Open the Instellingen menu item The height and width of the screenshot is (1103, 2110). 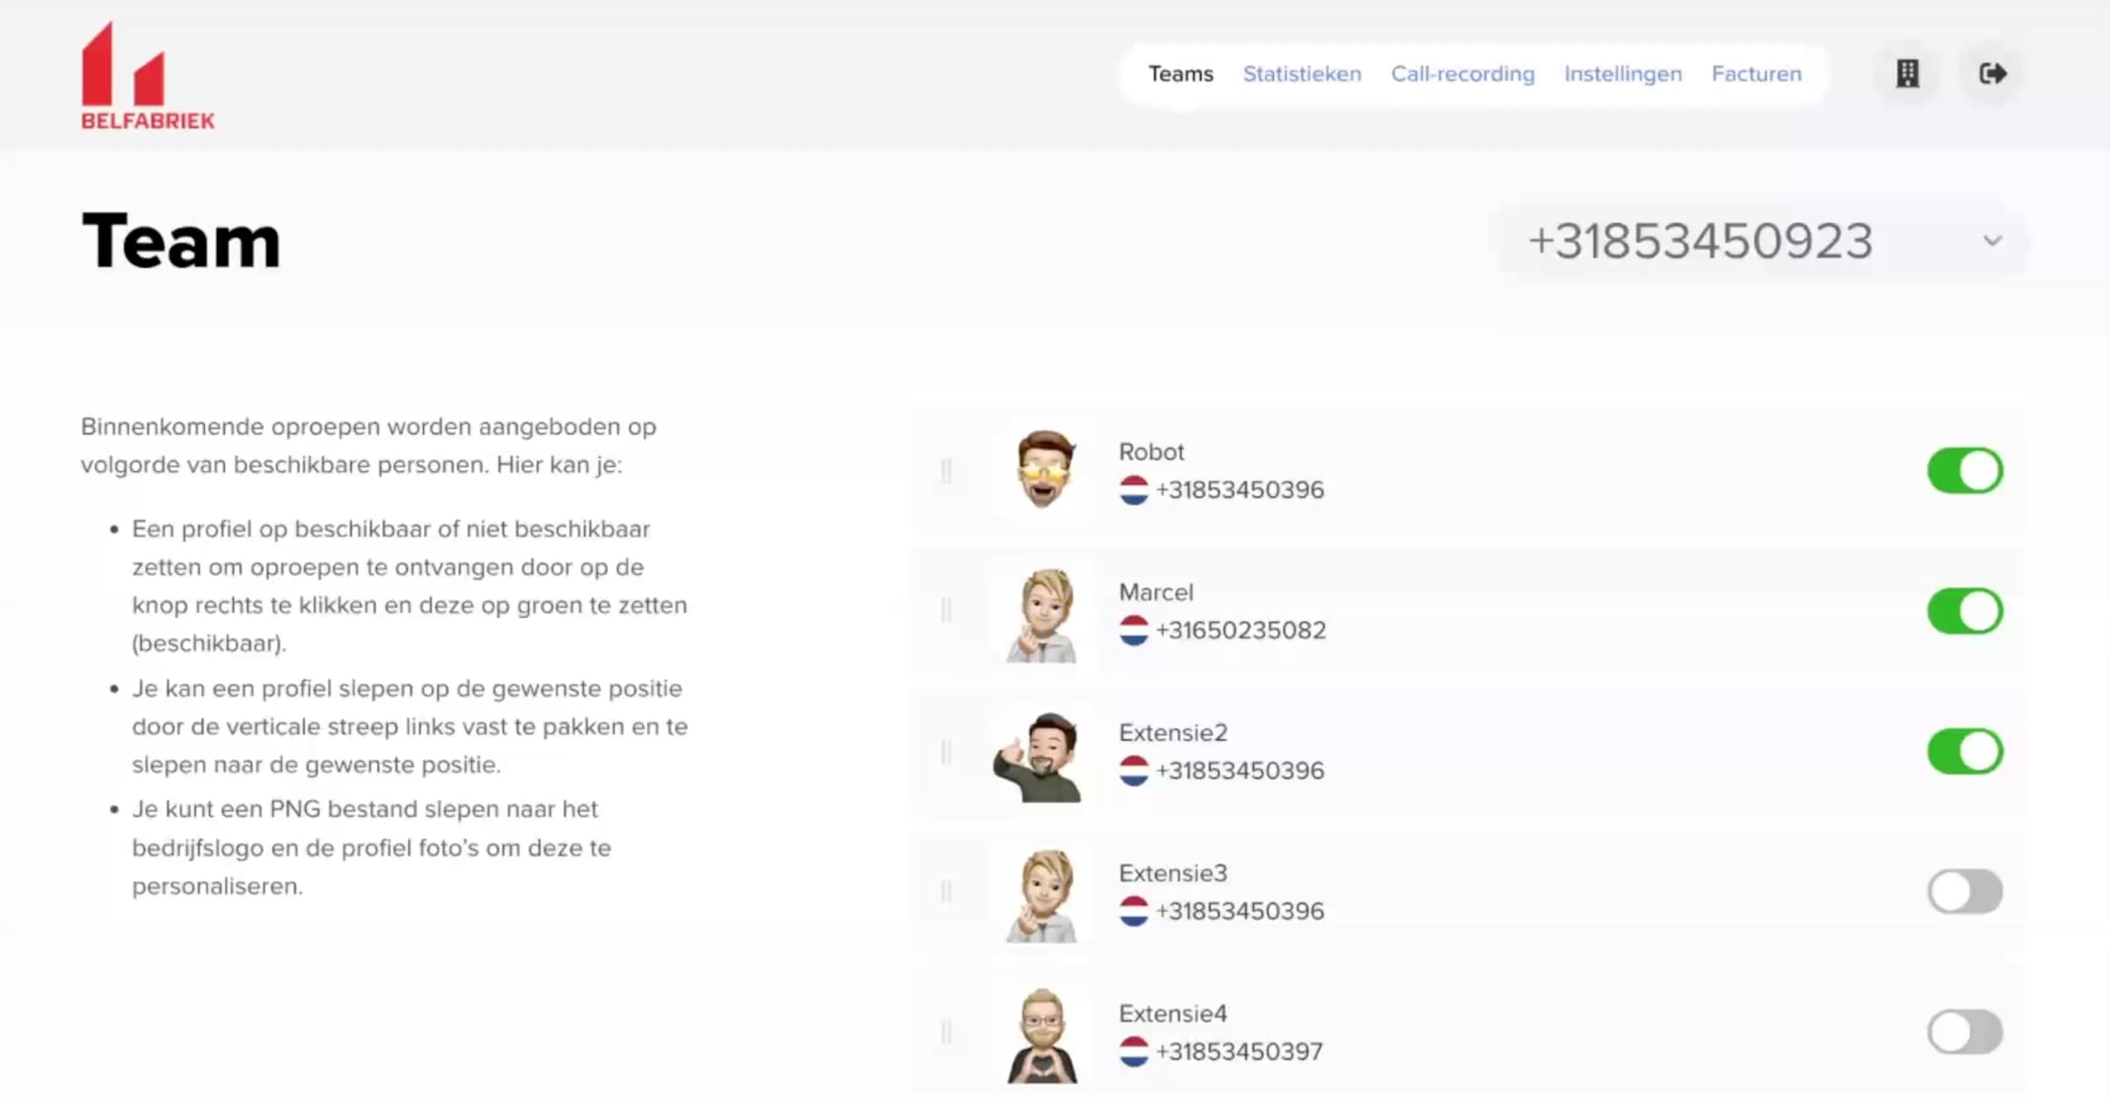coord(1622,74)
